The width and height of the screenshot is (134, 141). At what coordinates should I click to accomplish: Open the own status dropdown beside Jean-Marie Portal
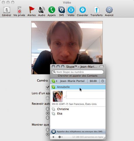coord(54,81)
